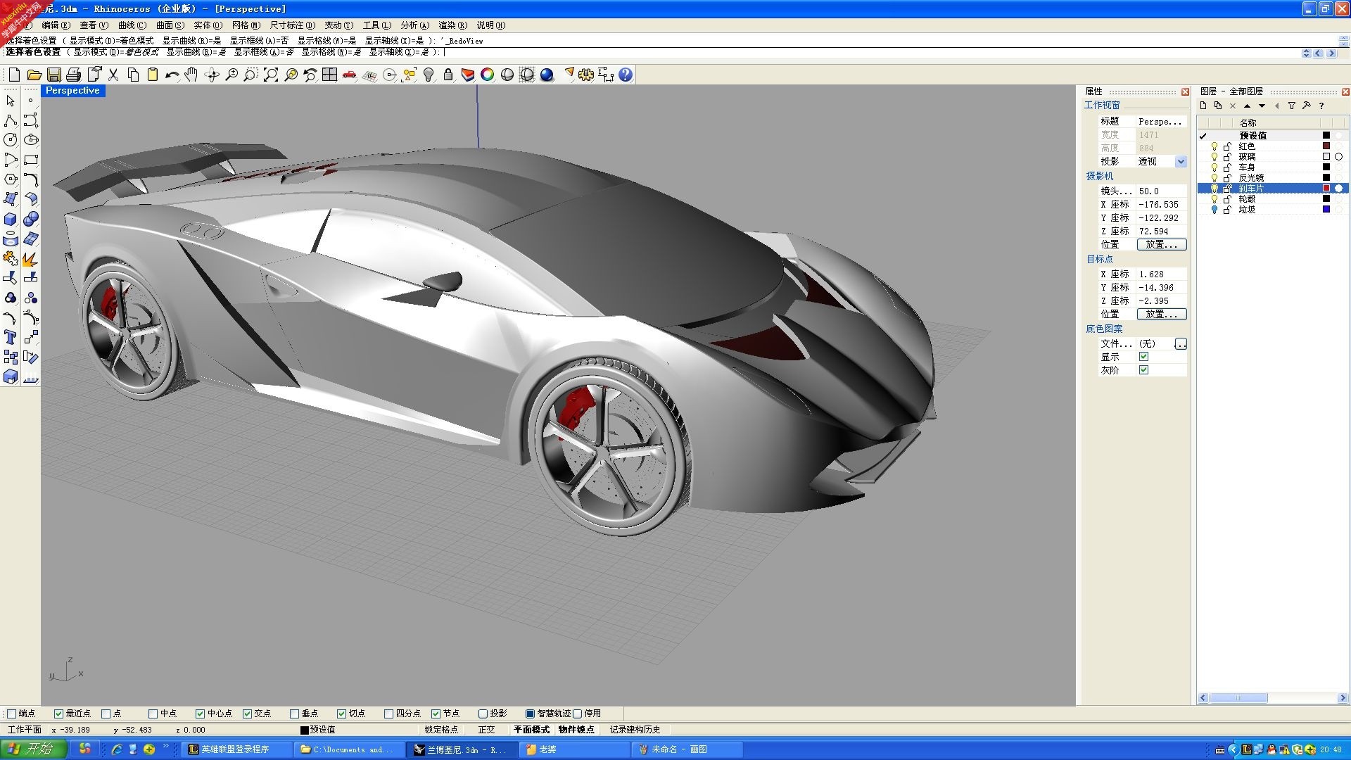
Task: Open a file with the folder icon
Action: coord(34,75)
